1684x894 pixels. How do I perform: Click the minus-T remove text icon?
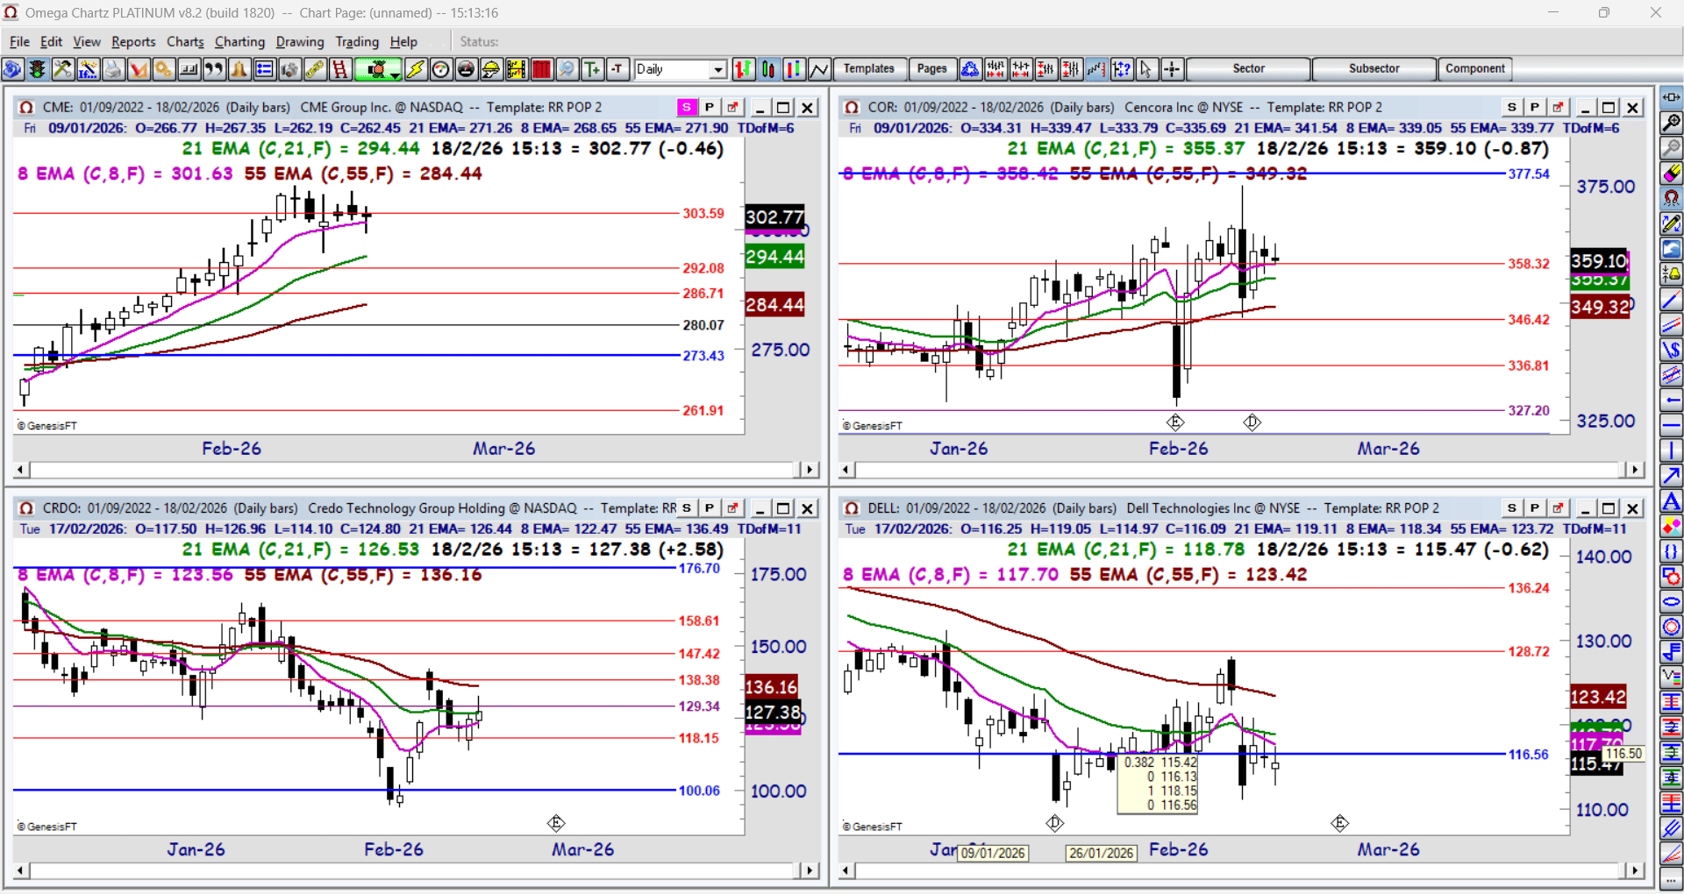pos(618,69)
